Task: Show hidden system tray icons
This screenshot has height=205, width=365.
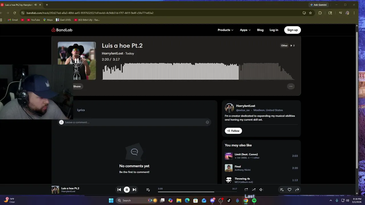Action: (331, 200)
